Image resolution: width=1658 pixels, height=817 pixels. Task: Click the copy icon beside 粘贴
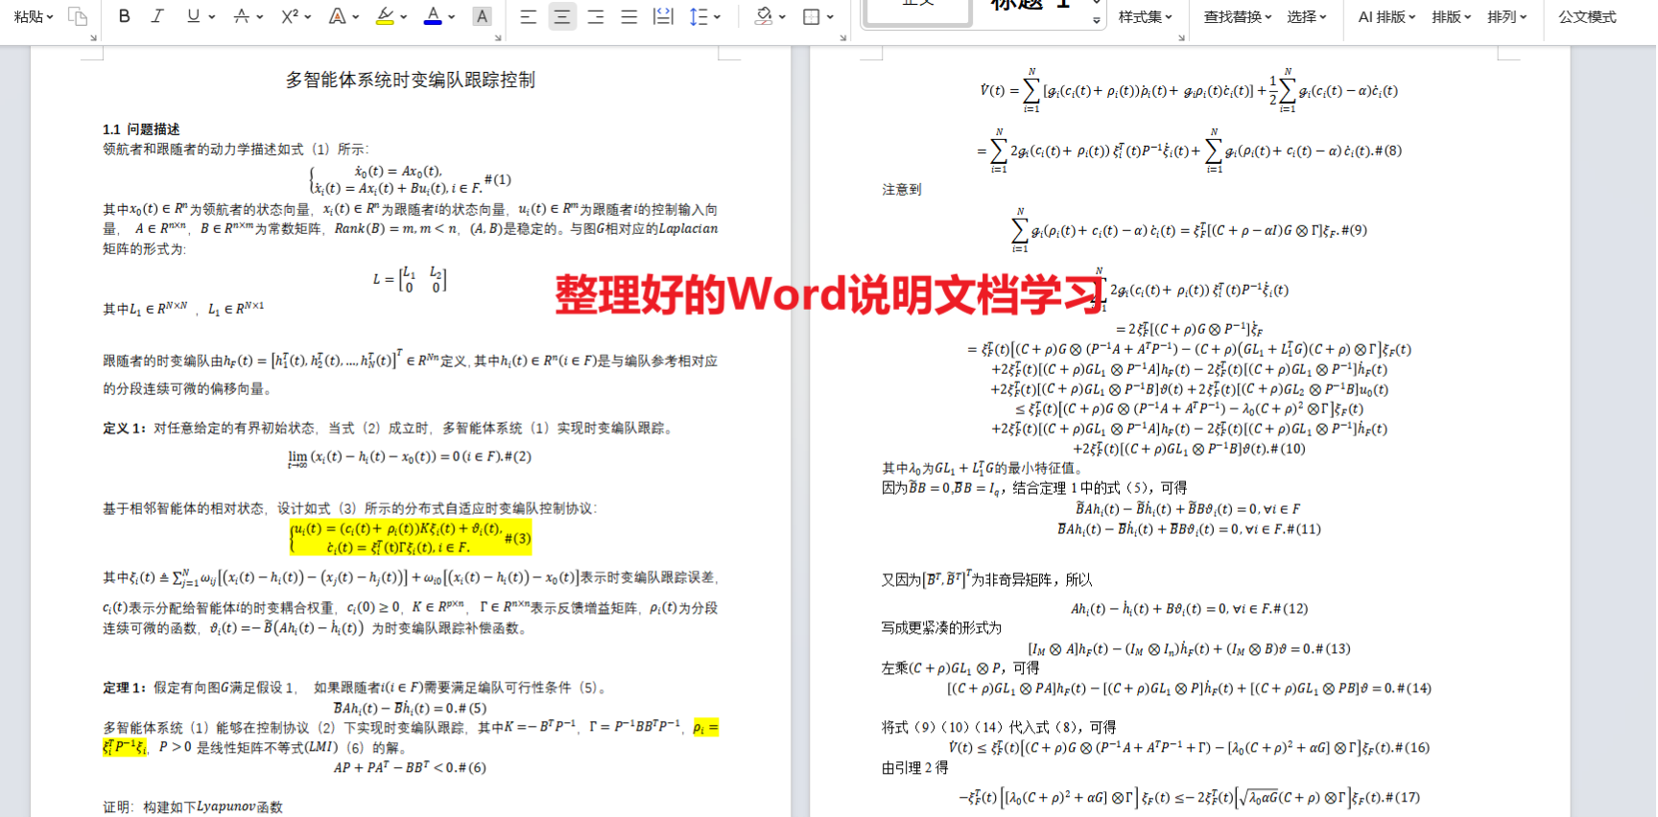[x=78, y=16]
